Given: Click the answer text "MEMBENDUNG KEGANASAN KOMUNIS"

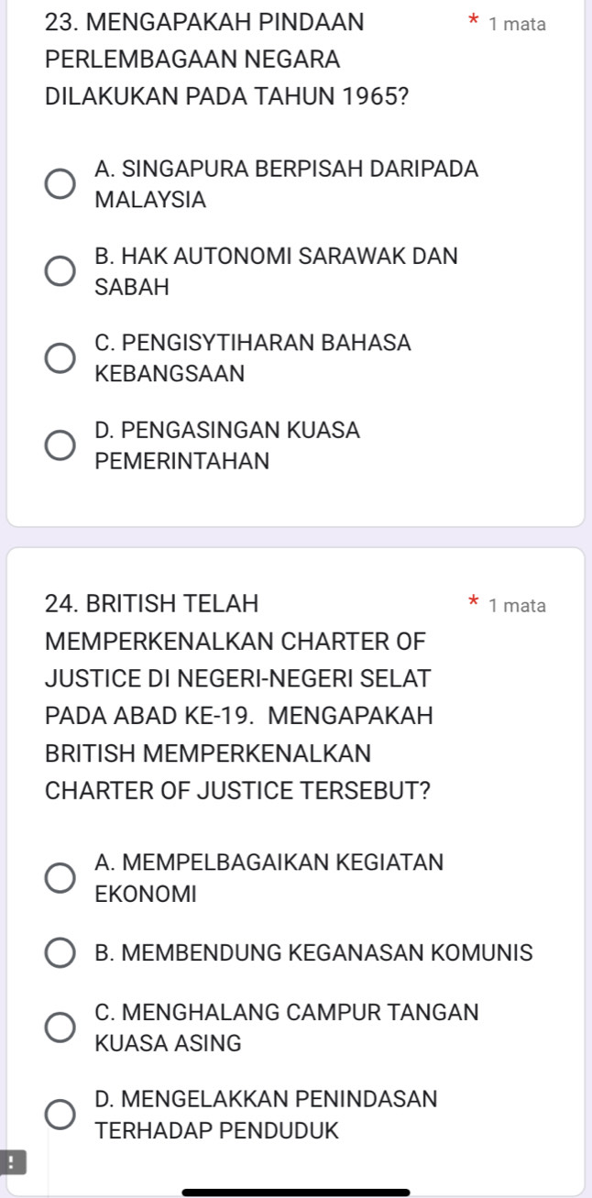Looking at the screenshot, I should click(x=313, y=952).
